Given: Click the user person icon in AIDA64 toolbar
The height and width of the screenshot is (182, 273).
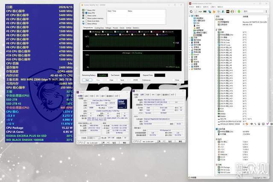Looking at the screenshot, I should pos(223,12).
